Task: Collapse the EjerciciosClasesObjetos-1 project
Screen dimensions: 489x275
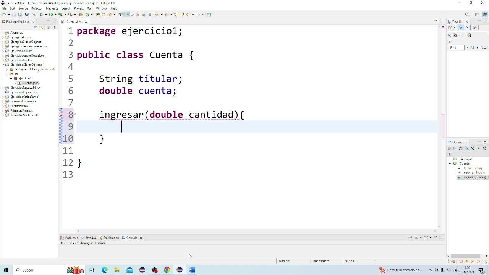Action: (x=3, y=65)
